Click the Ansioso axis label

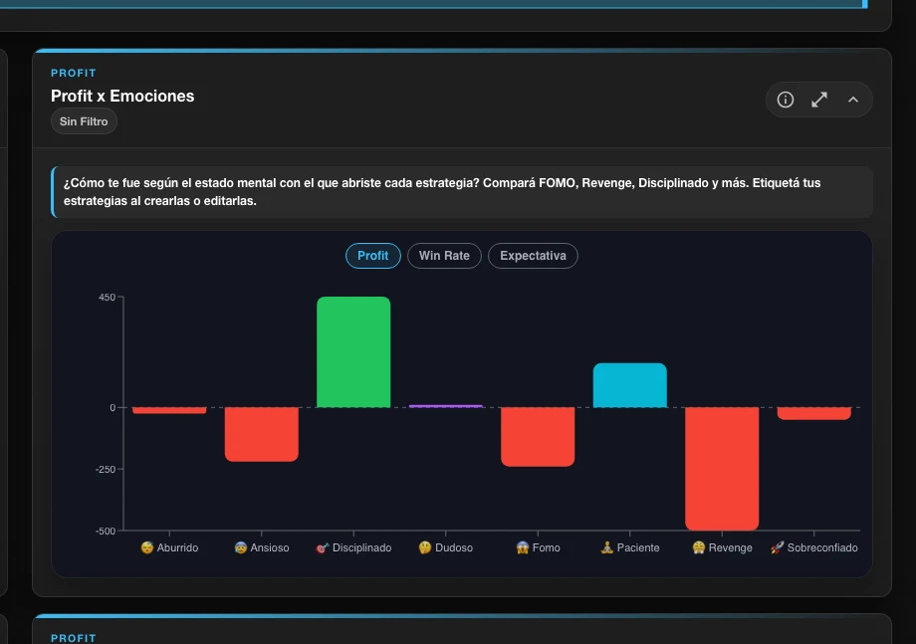pyautogui.click(x=261, y=547)
